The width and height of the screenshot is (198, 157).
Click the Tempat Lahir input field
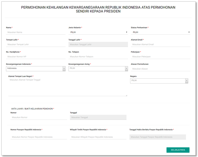[x=35, y=44]
